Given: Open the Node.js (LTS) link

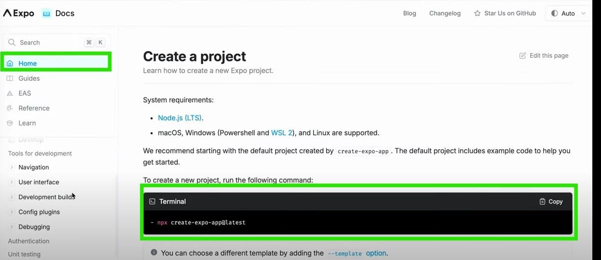Looking at the screenshot, I should (180, 118).
